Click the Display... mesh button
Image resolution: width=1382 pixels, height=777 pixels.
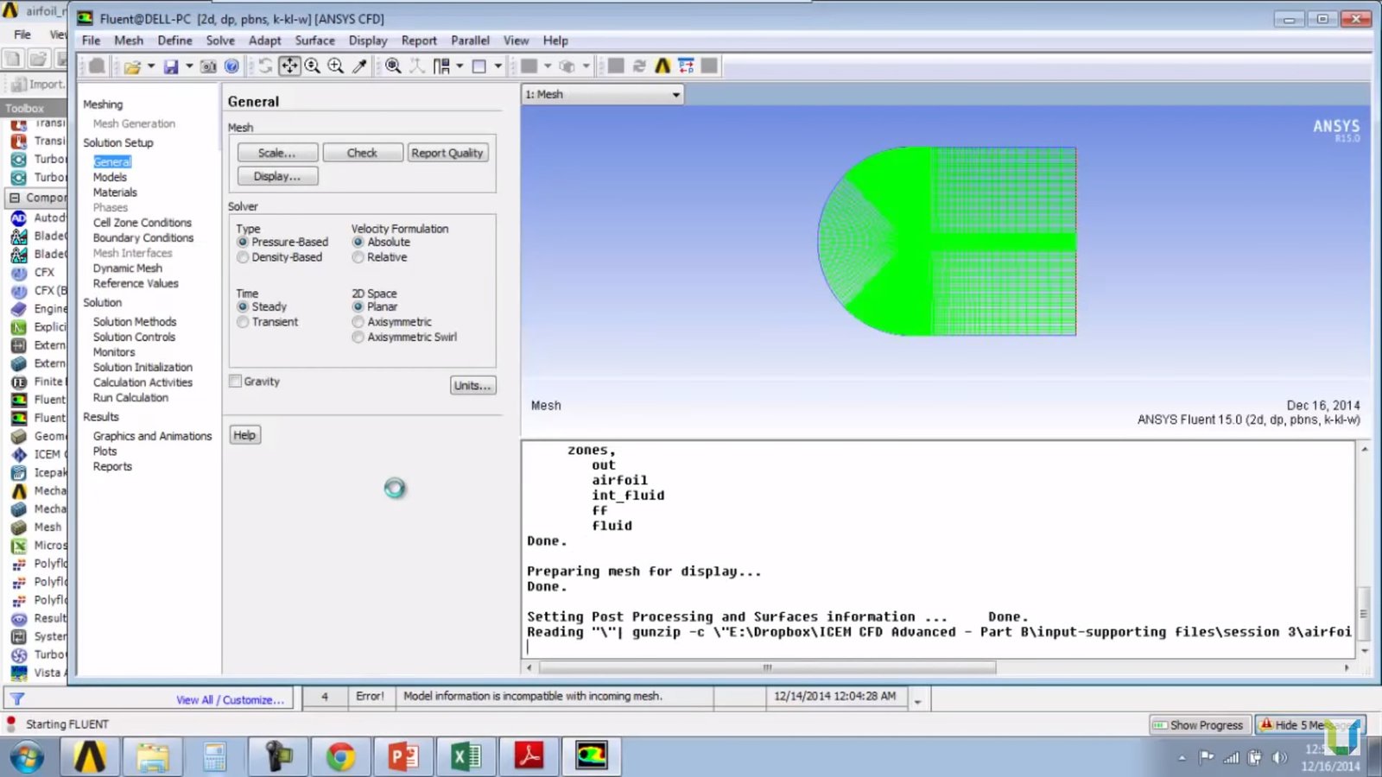pos(277,176)
